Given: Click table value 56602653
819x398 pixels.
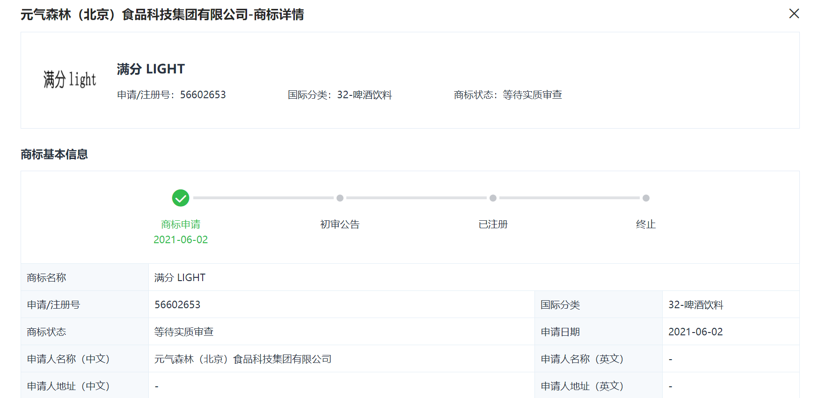Looking at the screenshot, I should coord(177,305).
